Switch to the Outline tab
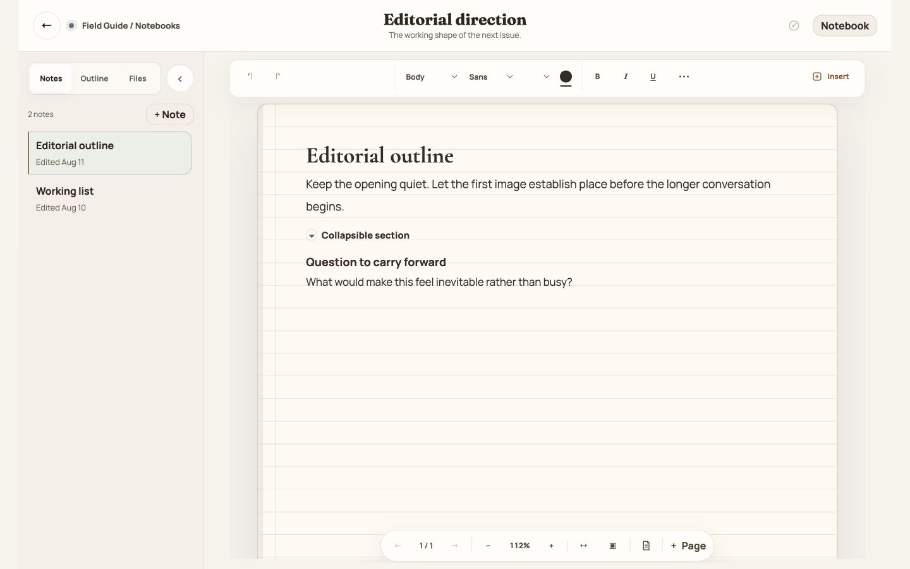 pos(94,79)
